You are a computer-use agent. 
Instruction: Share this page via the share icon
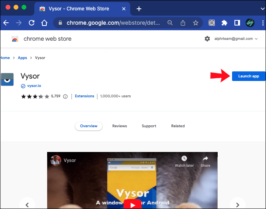pos(183,23)
